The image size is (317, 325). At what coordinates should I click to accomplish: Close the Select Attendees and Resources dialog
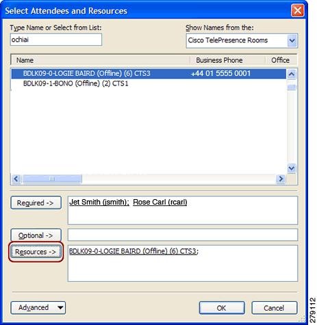[x=298, y=10]
